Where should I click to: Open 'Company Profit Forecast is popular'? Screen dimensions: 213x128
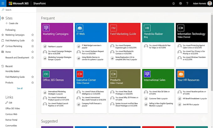[x=91, y=105]
